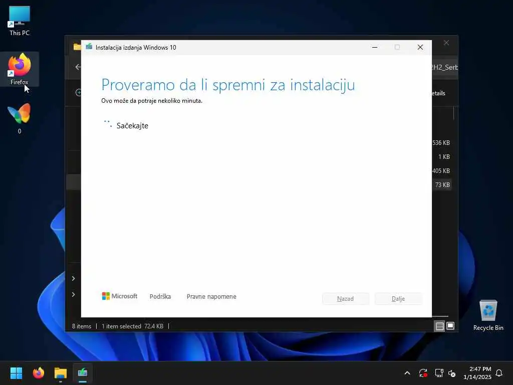Expand the upper File Explorer navigation chevron

[x=73, y=278]
